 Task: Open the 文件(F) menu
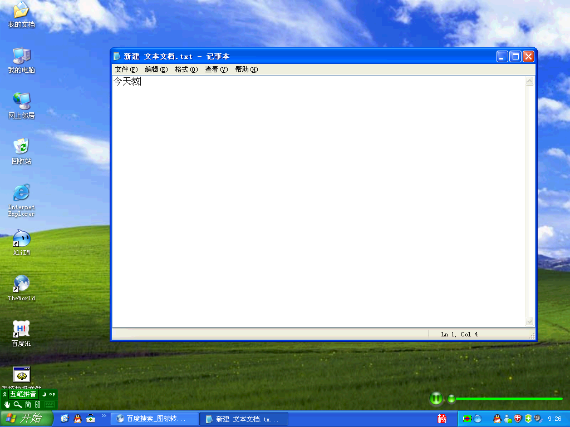(126, 69)
